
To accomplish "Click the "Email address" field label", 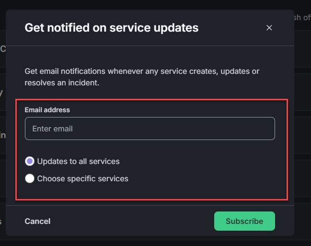I will click(x=47, y=110).
